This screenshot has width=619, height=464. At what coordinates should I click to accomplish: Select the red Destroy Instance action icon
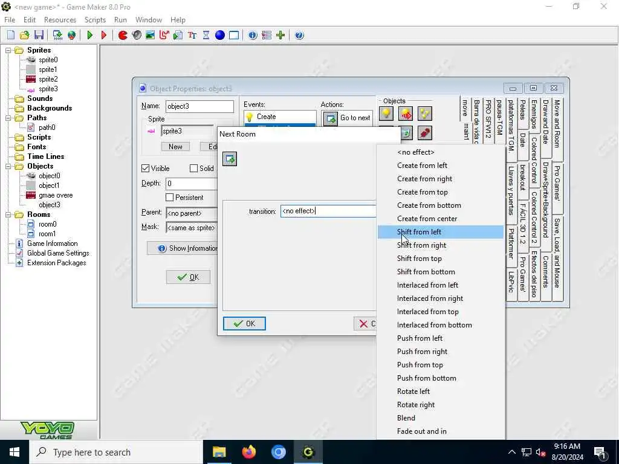[x=425, y=133]
